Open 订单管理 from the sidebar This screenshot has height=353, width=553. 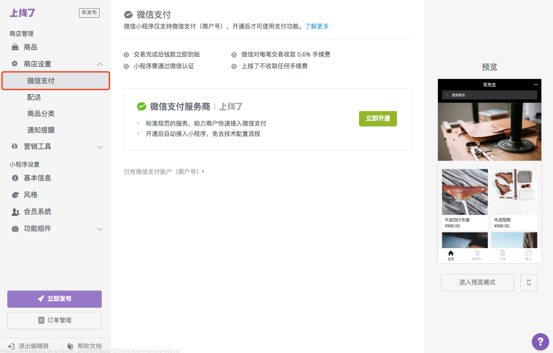pos(54,320)
